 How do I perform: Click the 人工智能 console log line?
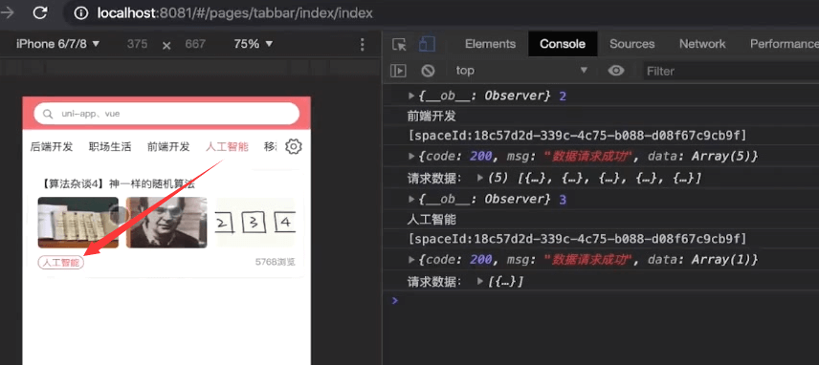(x=432, y=220)
